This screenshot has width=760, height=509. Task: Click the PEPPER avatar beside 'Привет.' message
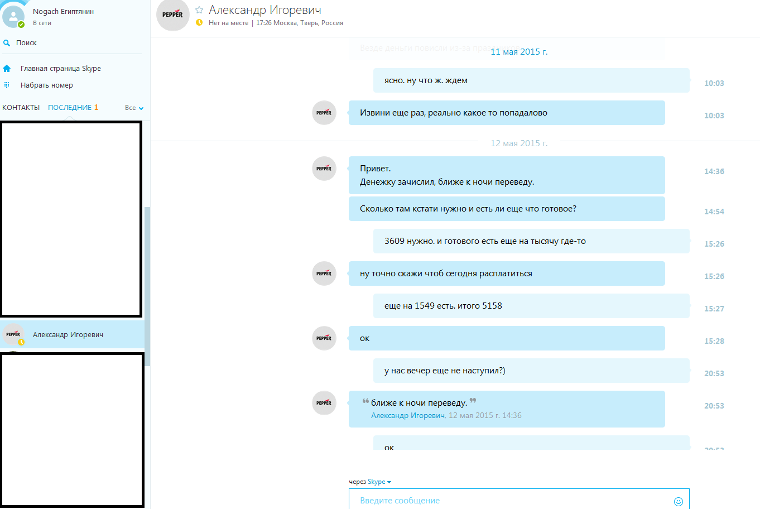pos(324,169)
